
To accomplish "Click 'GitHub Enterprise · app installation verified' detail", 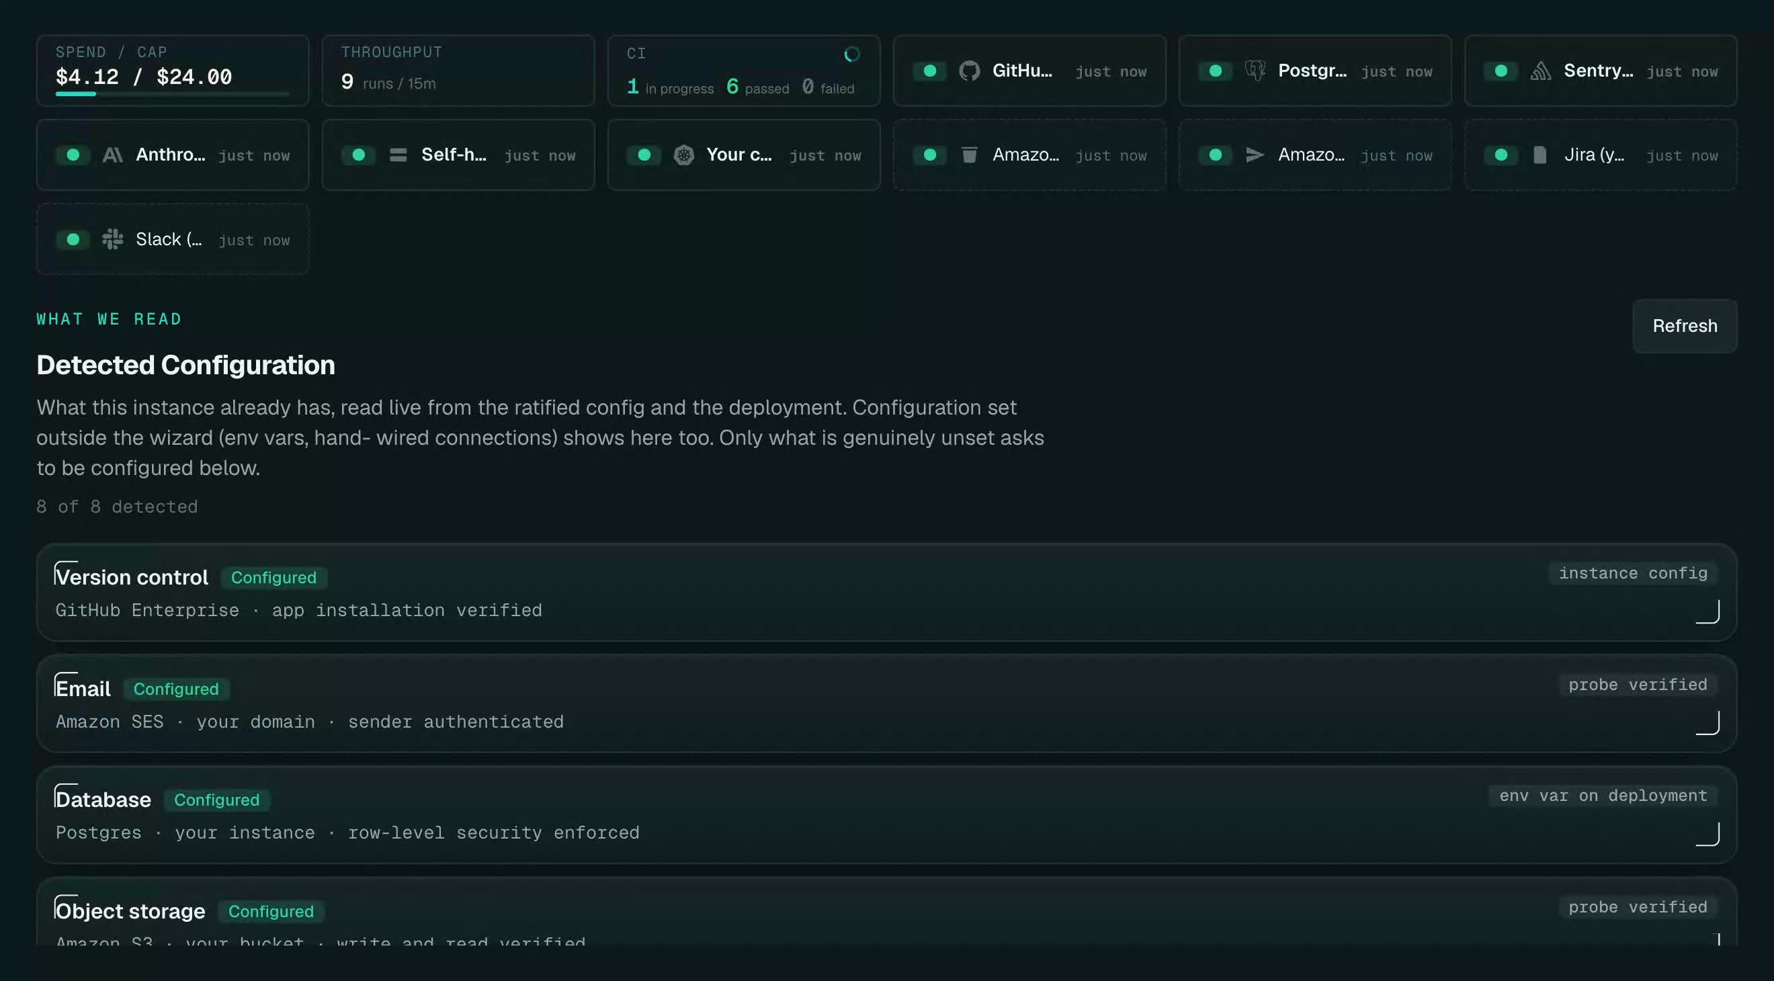I will (x=299, y=610).
